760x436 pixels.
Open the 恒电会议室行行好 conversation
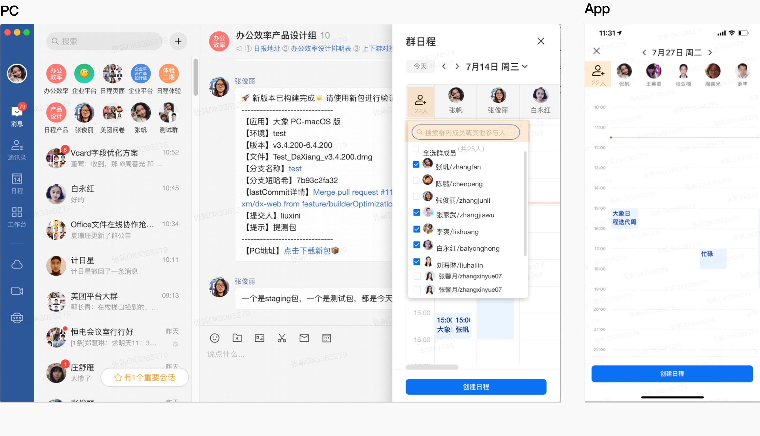pos(113,337)
